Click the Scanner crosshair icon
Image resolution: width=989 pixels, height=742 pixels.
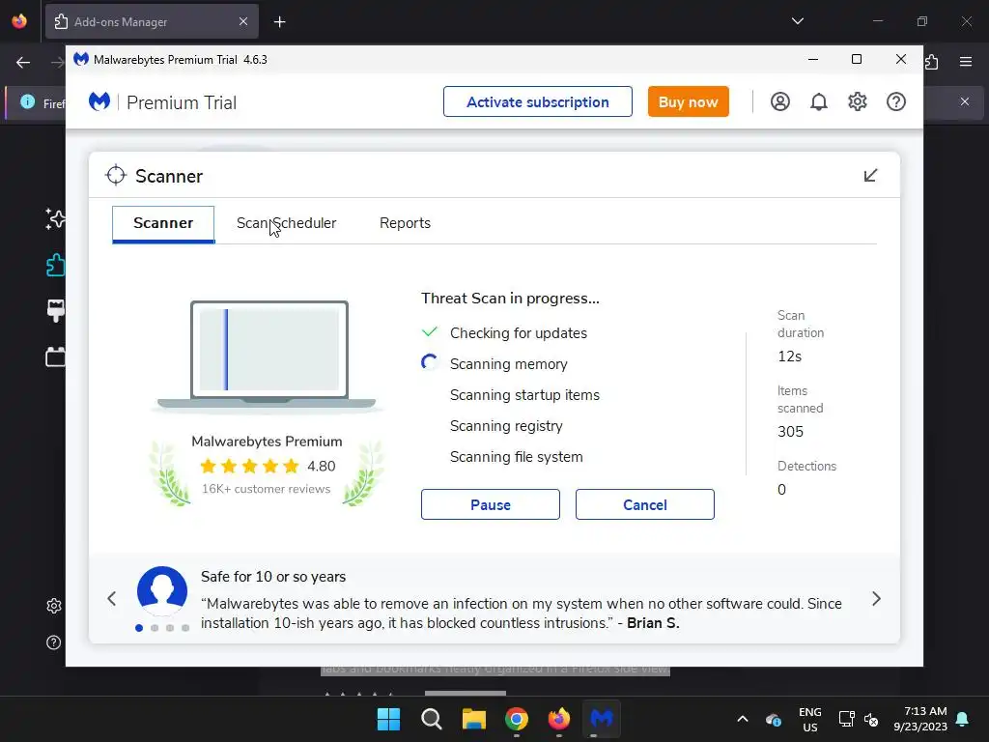[x=116, y=176]
